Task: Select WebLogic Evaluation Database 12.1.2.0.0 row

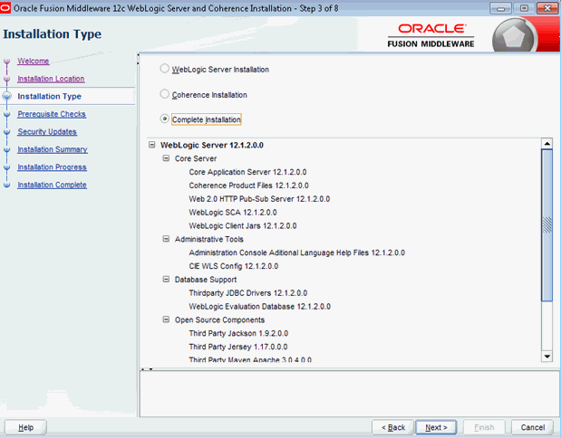Action: point(260,307)
